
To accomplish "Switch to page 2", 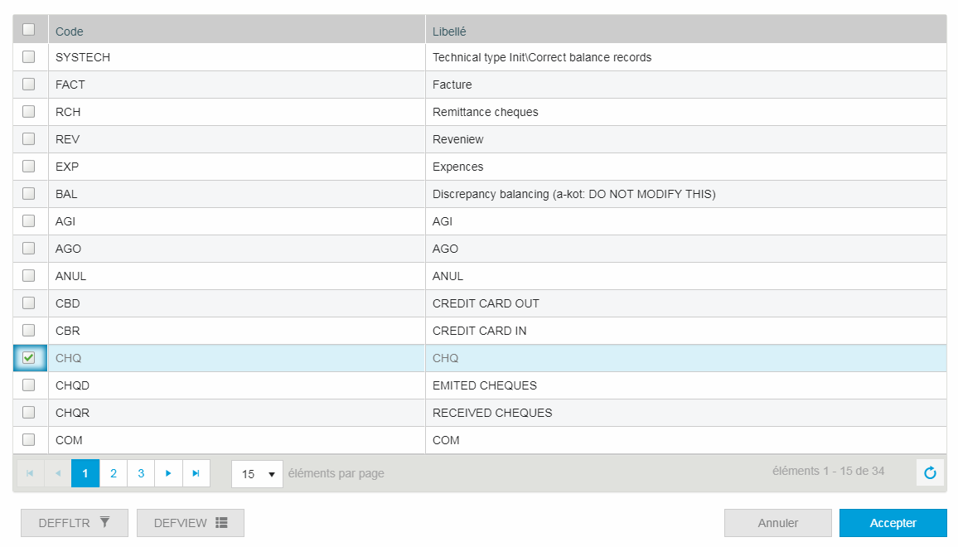I will [114, 473].
